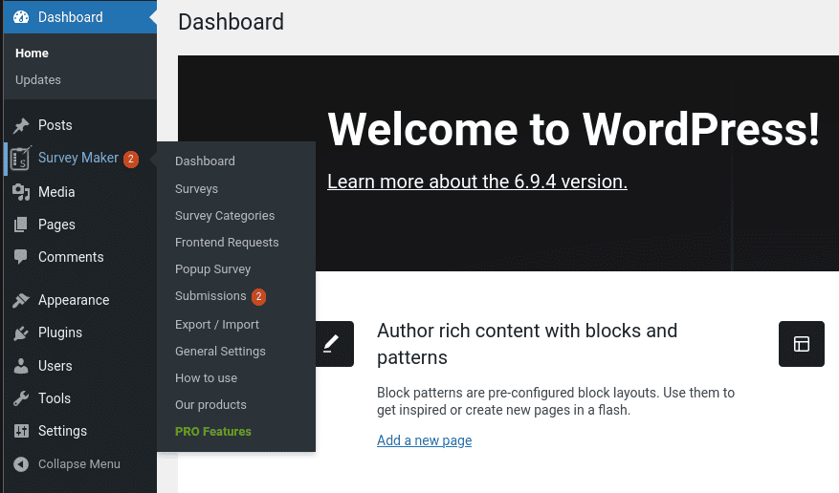839x493 pixels.
Task: Click the Welcome to WordPress! heading
Action: (574, 129)
